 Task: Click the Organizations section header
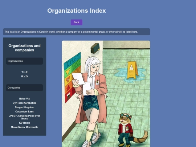coord(25,61)
